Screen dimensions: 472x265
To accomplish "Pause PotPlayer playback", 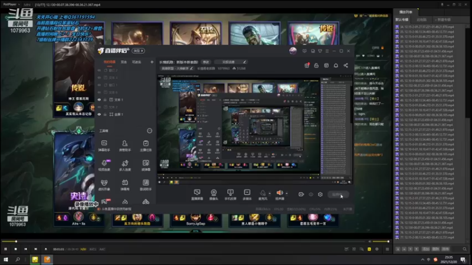I will point(5,249).
